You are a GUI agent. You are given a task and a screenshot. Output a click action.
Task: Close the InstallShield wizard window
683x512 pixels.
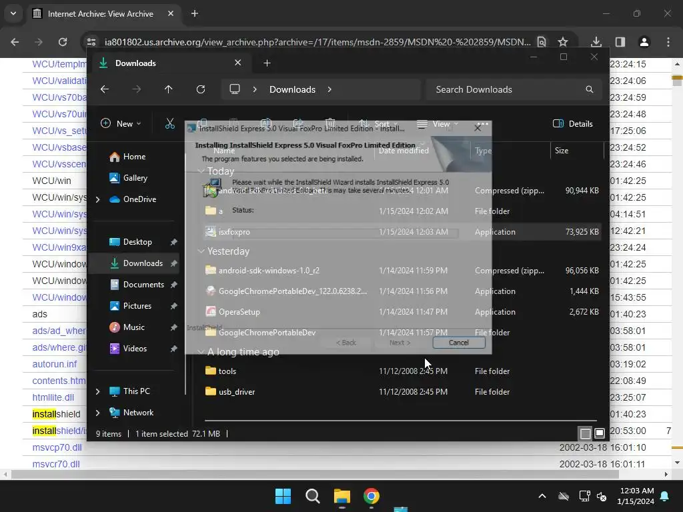point(478,128)
